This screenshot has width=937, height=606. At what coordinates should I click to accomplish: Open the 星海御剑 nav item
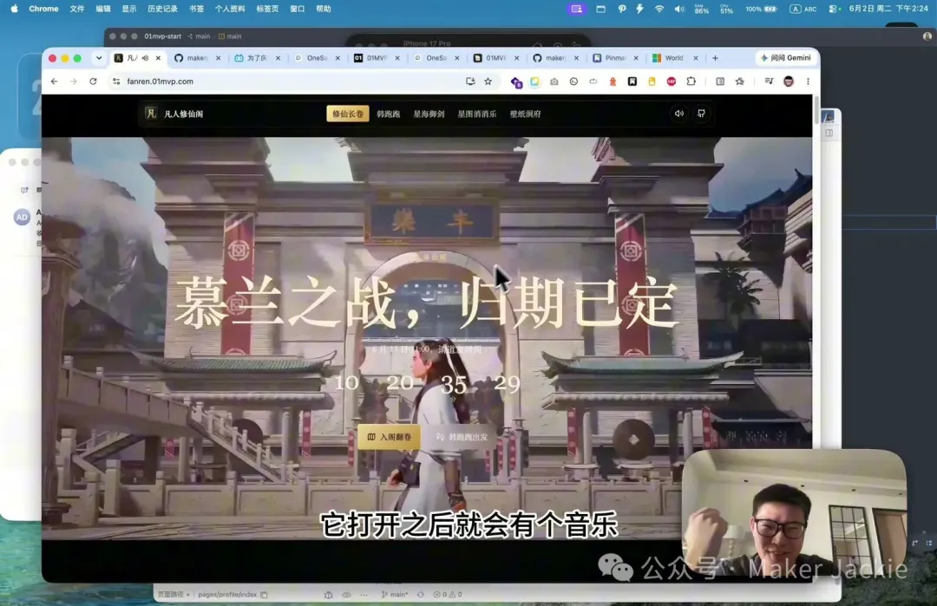tap(429, 114)
